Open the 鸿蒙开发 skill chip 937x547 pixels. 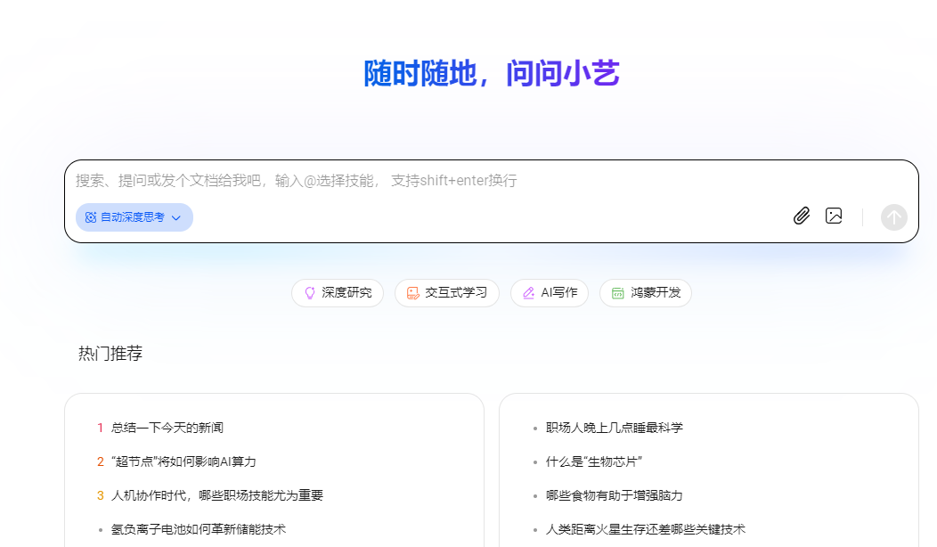[x=646, y=293]
